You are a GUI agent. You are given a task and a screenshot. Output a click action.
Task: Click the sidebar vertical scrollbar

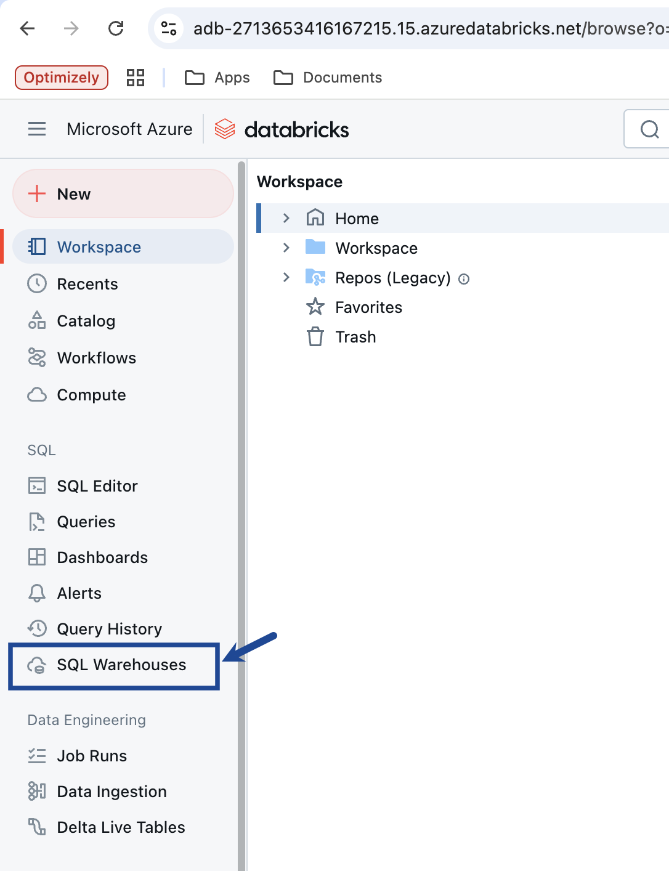tap(241, 515)
